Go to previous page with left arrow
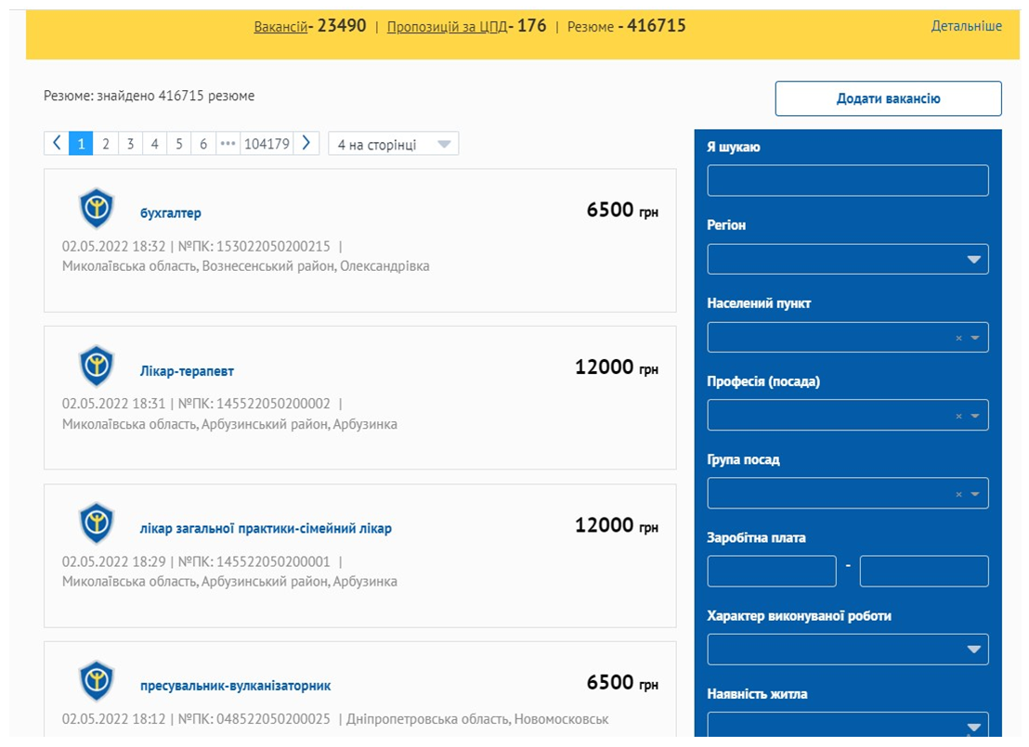 (57, 144)
